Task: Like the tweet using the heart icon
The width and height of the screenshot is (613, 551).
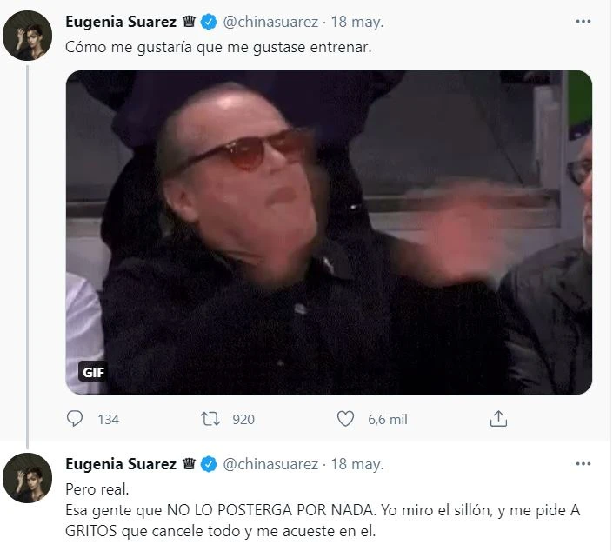Action: pos(345,419)
